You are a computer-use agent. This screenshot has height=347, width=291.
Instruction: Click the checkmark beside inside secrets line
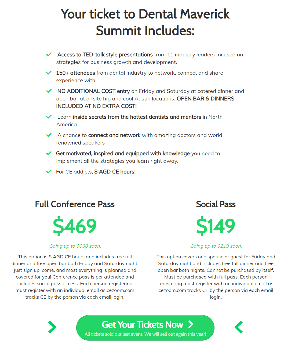(x=49, y=117)
